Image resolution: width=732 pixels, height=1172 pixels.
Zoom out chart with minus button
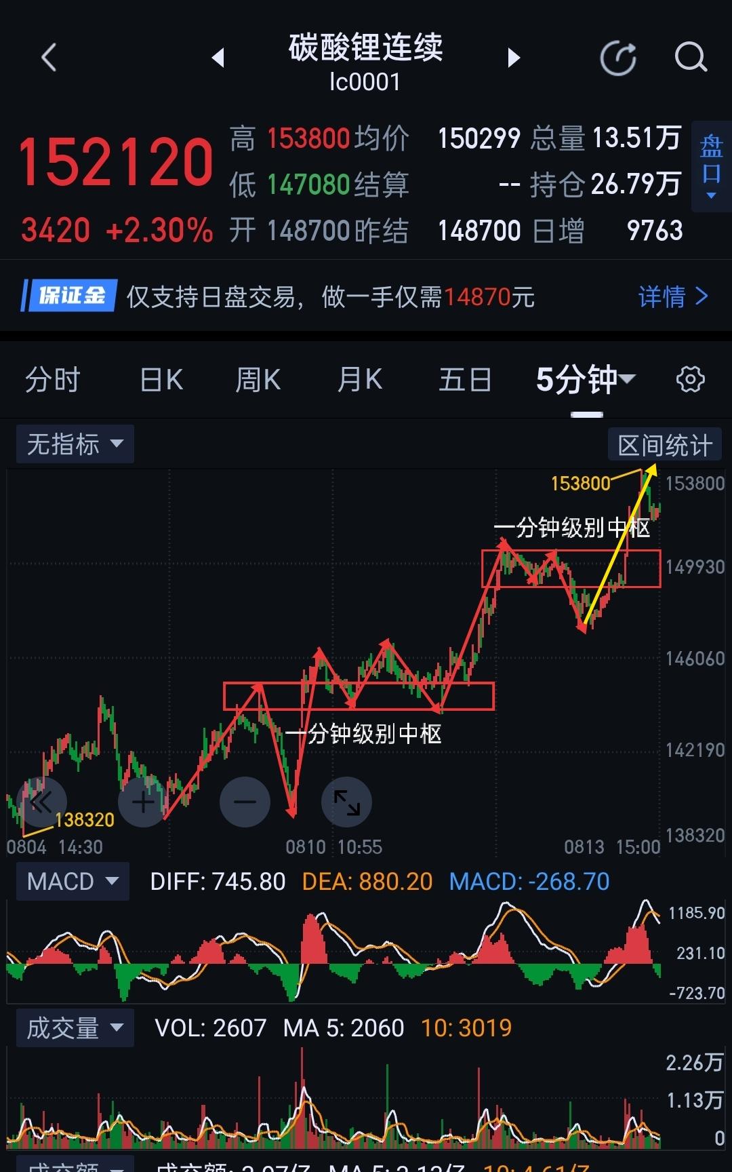coord(245,802)
